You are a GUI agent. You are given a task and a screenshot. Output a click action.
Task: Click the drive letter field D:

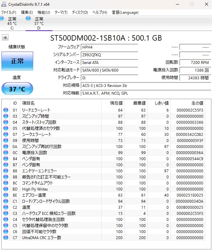pos(110,78)
